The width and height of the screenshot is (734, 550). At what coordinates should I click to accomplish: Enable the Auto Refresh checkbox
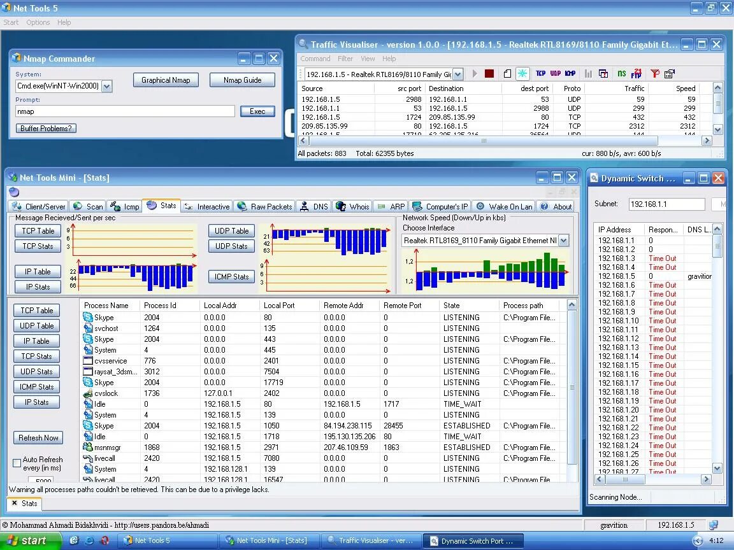17,463
